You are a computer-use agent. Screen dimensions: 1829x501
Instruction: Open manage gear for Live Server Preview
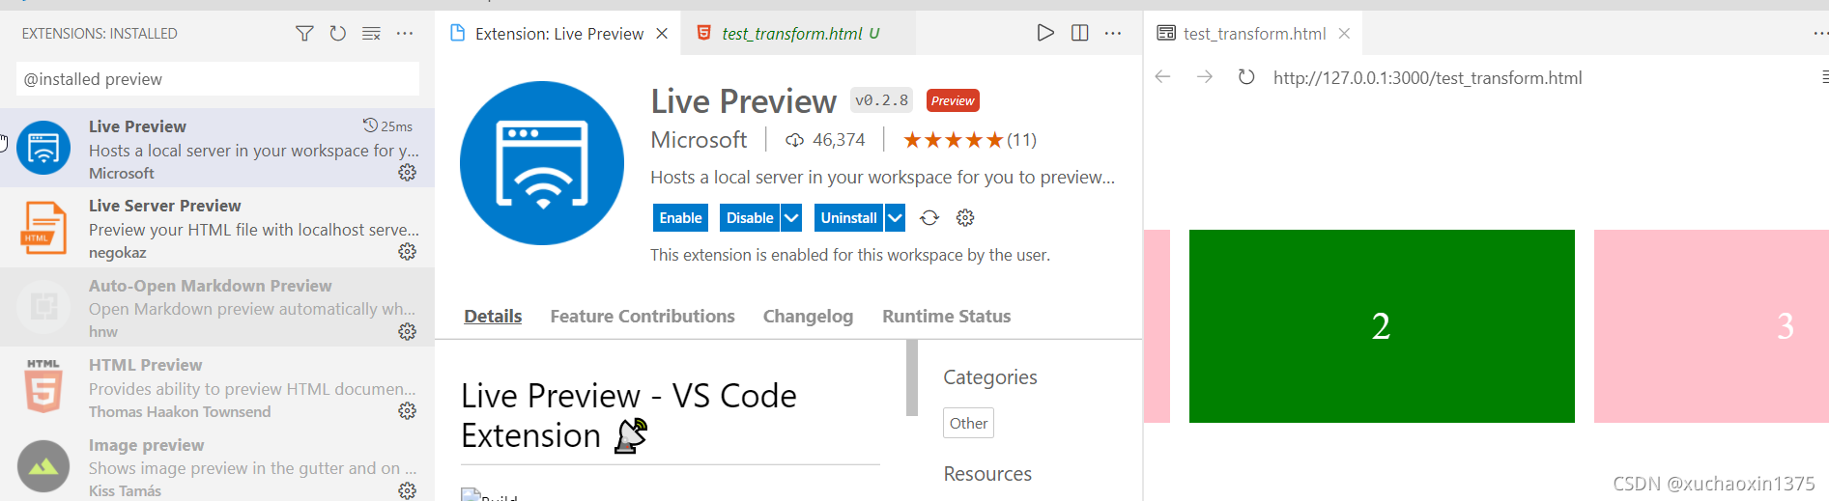point(408,251)
